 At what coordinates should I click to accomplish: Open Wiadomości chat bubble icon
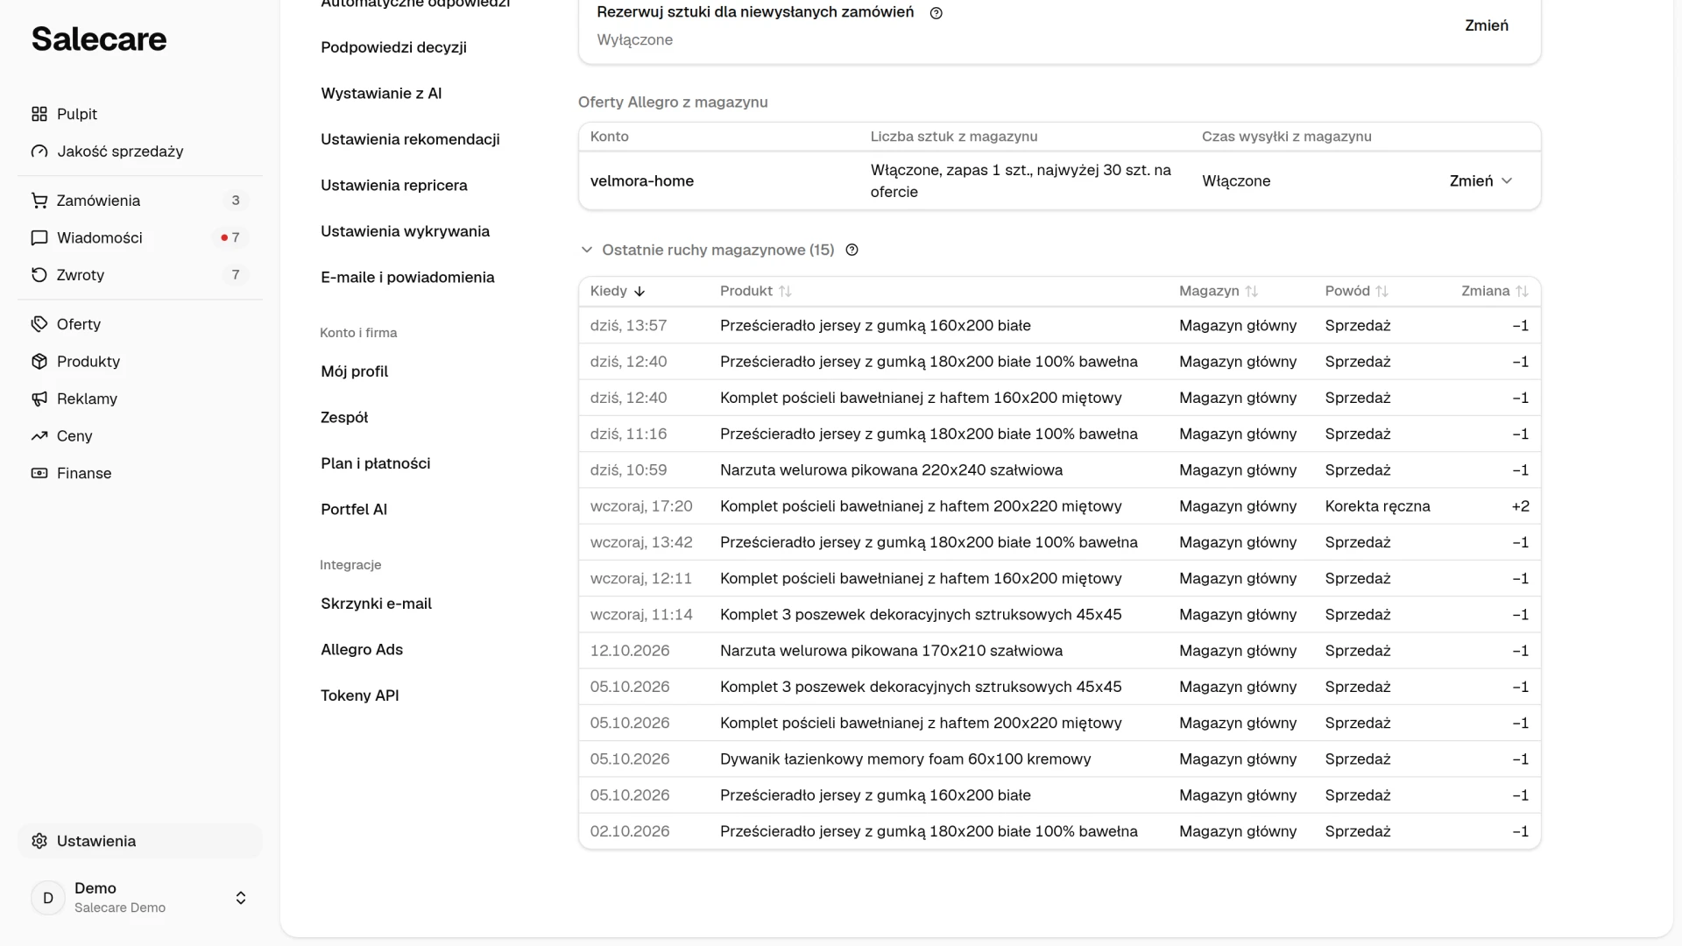(x=39, y=238)
